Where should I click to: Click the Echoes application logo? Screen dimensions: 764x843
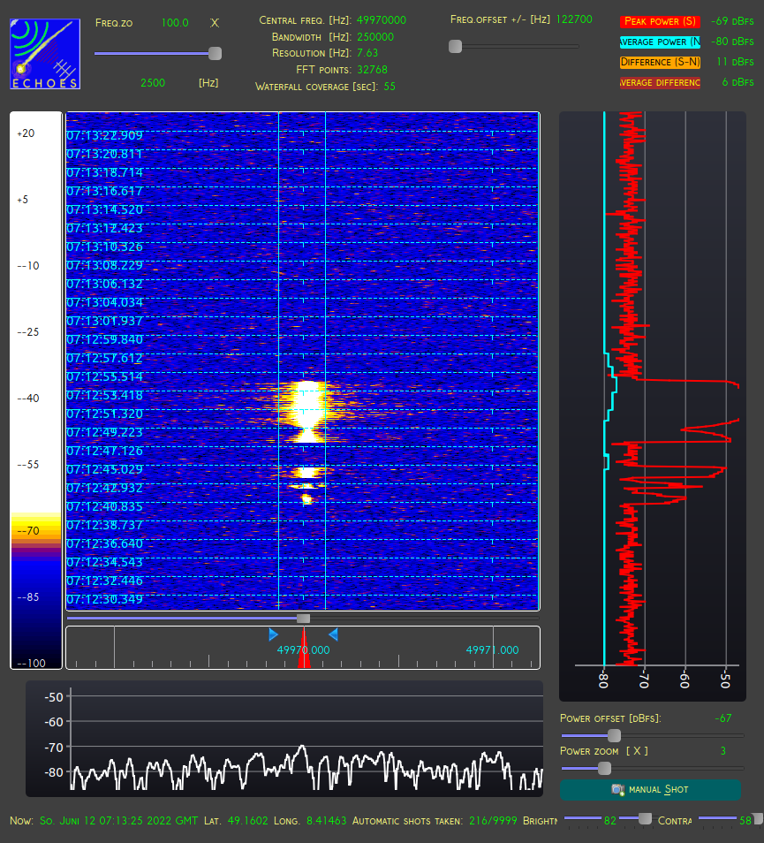point(45,54)
